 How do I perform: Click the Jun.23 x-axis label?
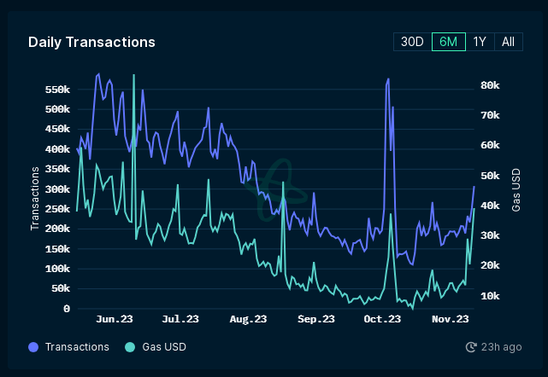114,319
